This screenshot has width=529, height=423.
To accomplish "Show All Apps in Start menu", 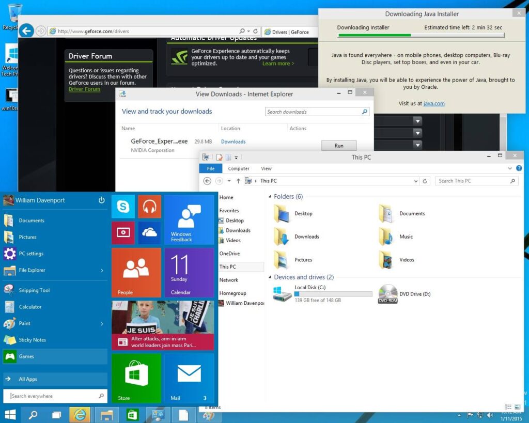I will (54, 379).
